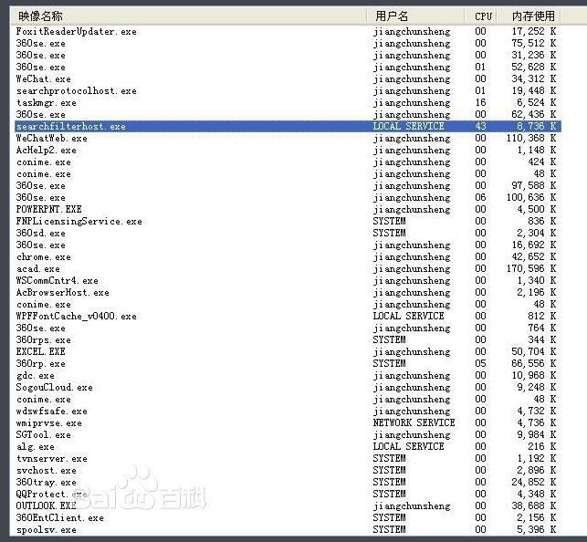The image size is (587, 542).
Task: Click the CPU value 16 for taskmgr.exe
Action: click(481, 102)
